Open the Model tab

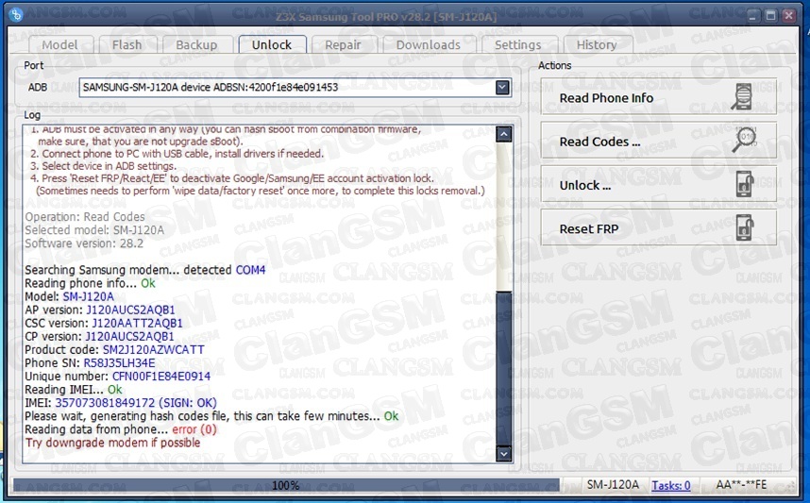[60, 45]
